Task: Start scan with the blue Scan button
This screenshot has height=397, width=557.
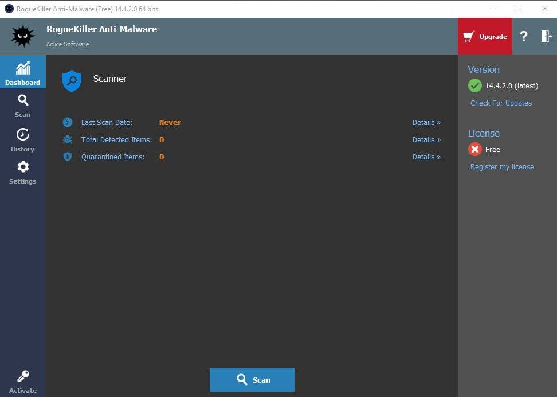Action: (252, 380)
